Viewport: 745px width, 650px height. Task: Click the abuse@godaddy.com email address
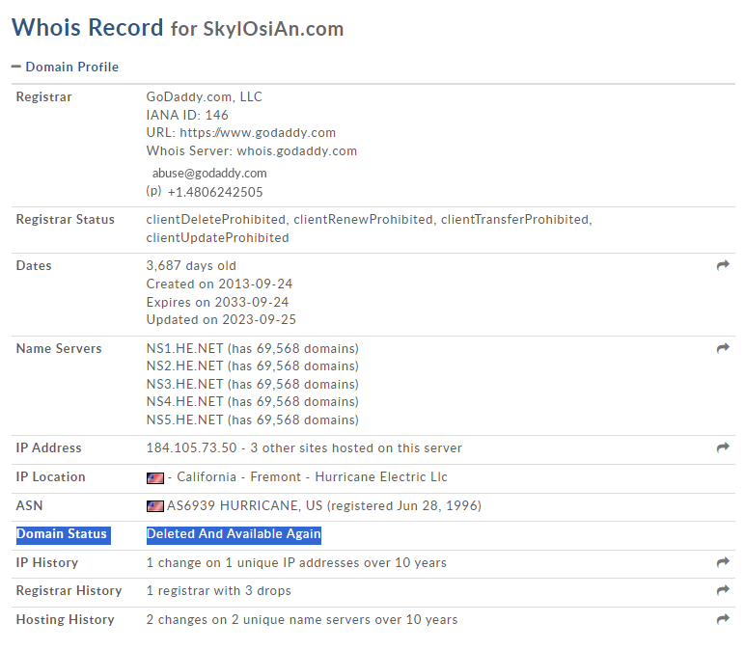pos(209,174)
